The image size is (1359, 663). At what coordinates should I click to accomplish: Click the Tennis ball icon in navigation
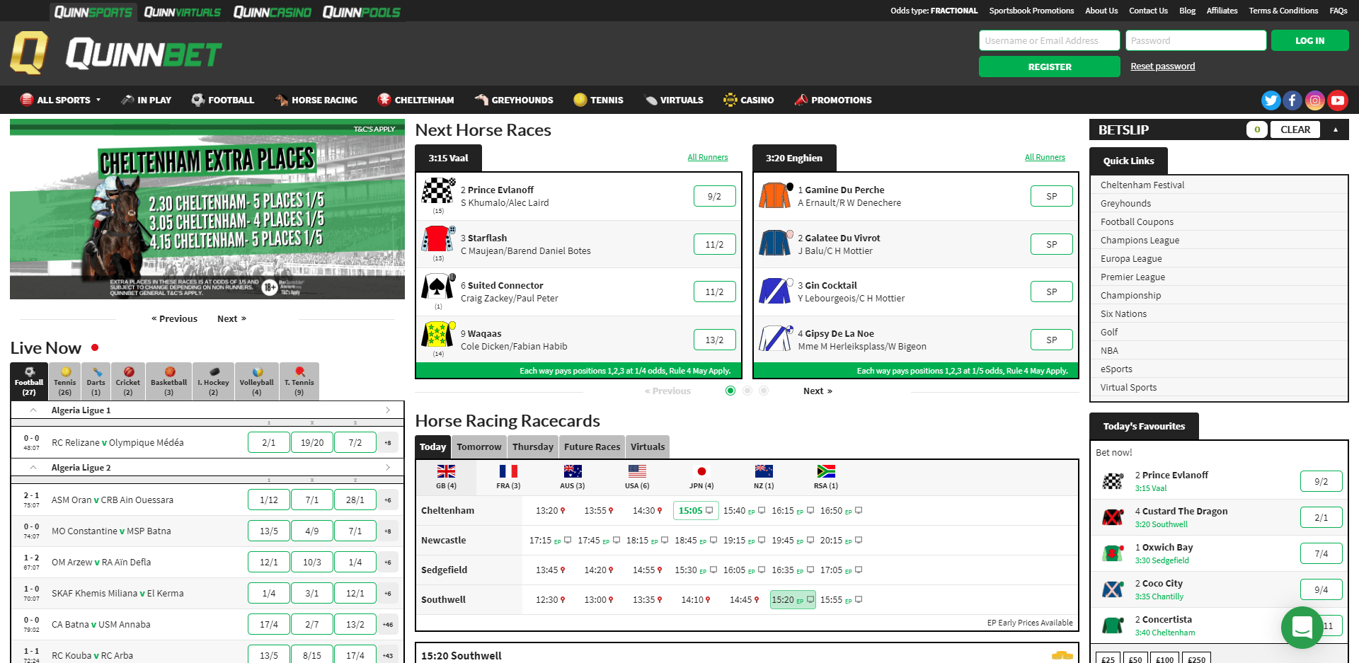point(579,100)
